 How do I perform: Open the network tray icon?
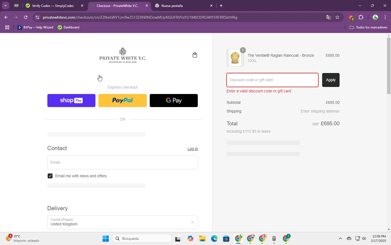(358, 238)
